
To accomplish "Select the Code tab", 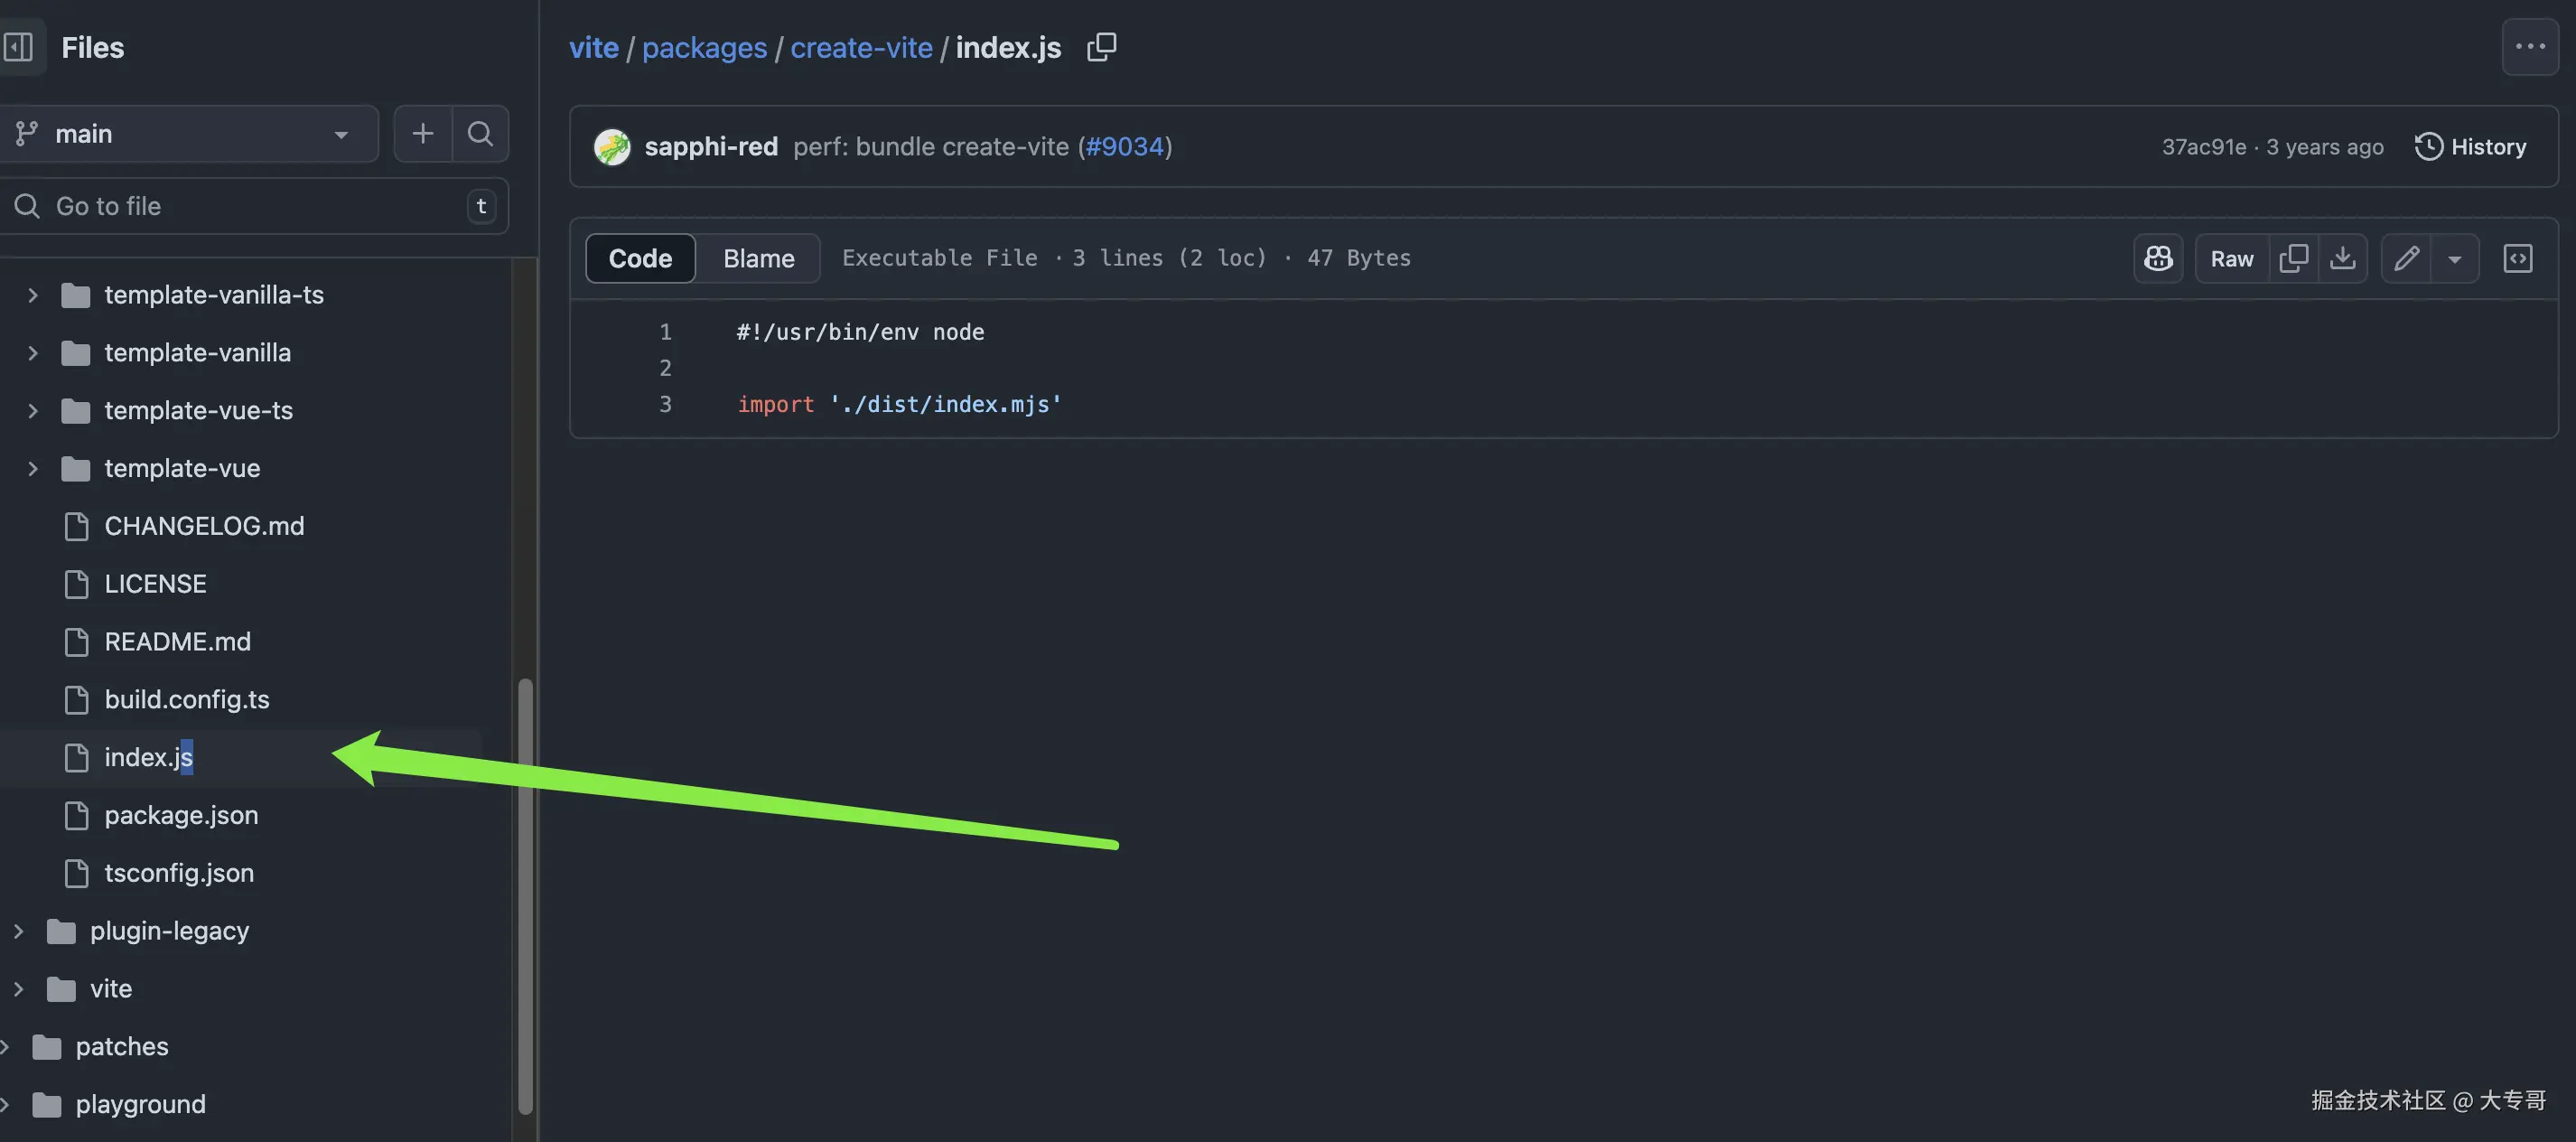I will [640, 258].
